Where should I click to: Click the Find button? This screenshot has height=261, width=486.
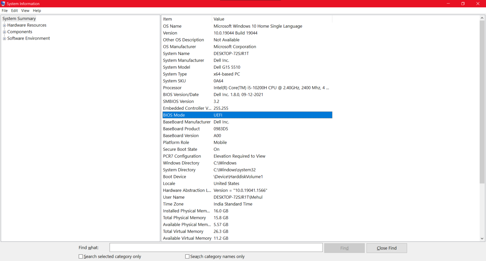coord(345,248)
